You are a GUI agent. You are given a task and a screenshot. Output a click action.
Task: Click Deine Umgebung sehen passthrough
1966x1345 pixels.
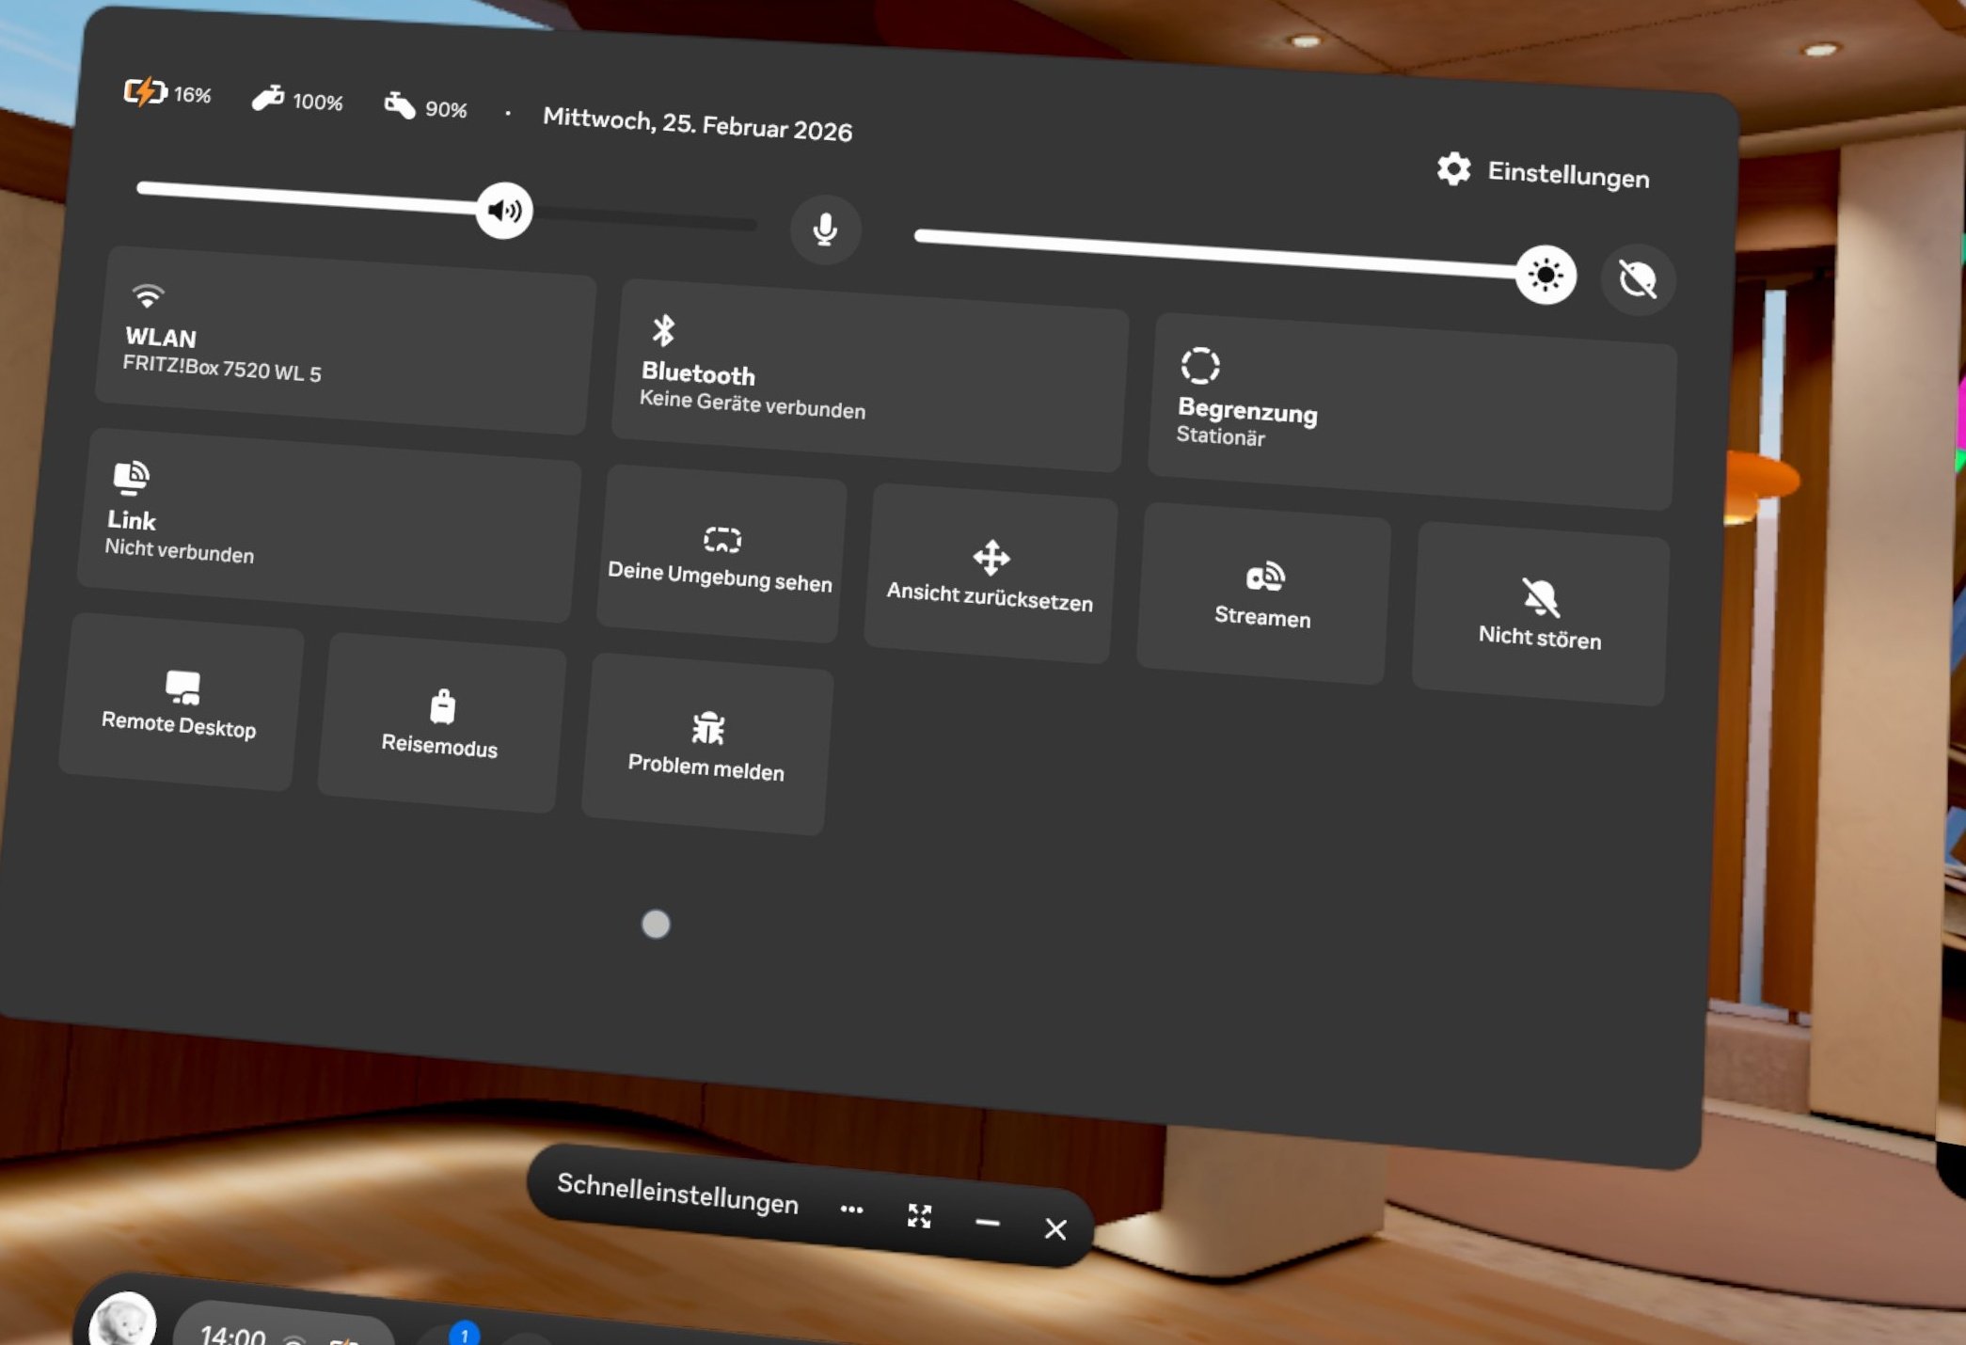coord(721,557)
